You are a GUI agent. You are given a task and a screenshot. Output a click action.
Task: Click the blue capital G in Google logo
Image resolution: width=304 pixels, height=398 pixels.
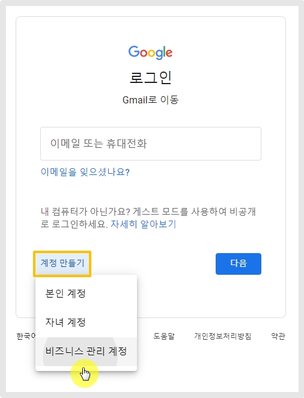133,52
